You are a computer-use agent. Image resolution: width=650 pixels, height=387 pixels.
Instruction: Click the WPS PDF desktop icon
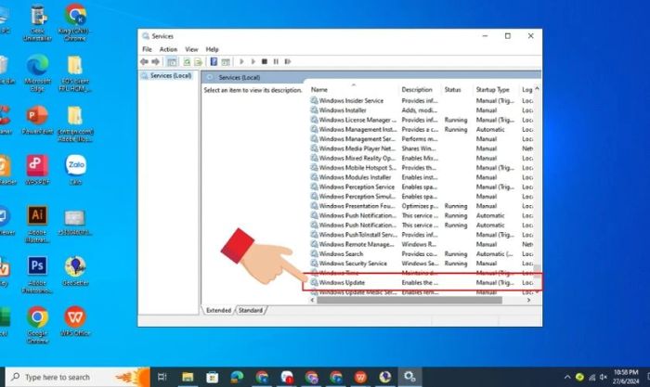tap(37, 170)
